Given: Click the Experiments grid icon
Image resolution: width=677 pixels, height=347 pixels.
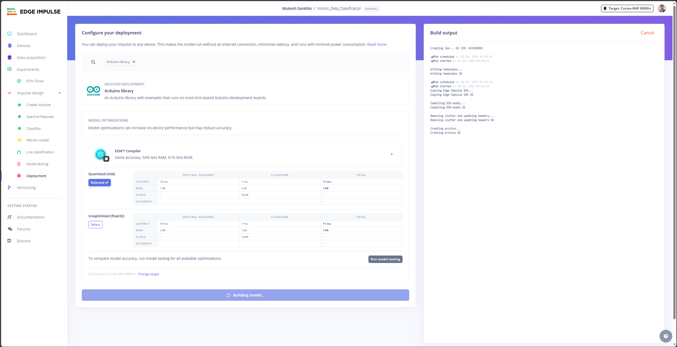Looking at the screenshot, I should click(10, 69).
